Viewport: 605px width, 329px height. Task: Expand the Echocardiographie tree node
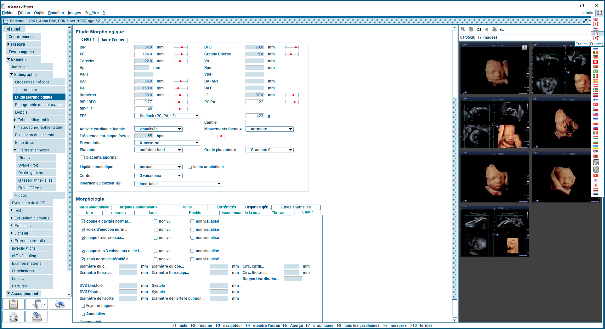[x=15, y=120]
